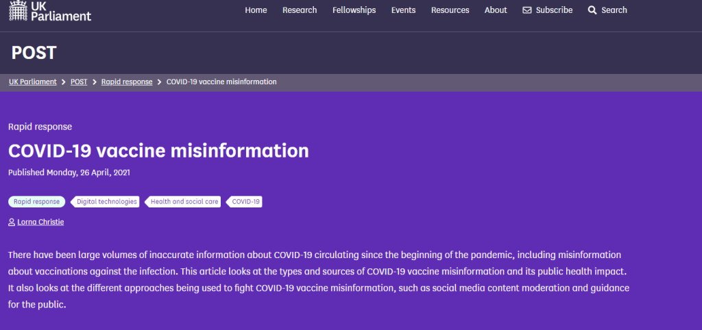Click the summary paragraph starting 'There have been'
The image size is (702, 330).
319,281
